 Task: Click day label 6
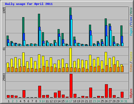click(28, 101)
